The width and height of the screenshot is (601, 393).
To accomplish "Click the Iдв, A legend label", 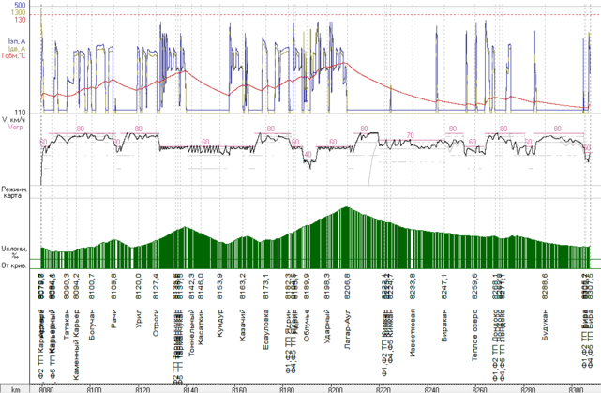I will click(15, 48).
